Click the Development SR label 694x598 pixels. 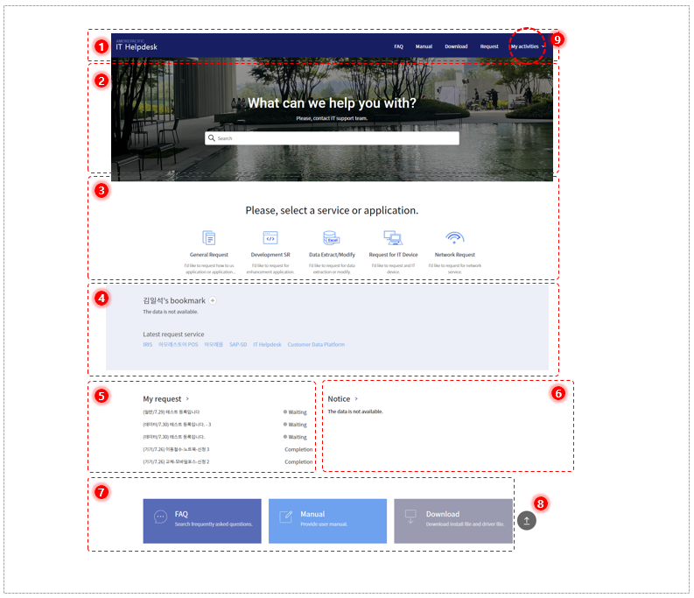coord(270,255)
